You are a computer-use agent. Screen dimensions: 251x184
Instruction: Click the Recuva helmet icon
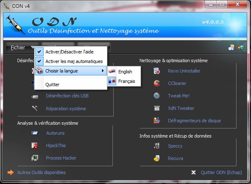pyautogui.click(x=157, y=158)
